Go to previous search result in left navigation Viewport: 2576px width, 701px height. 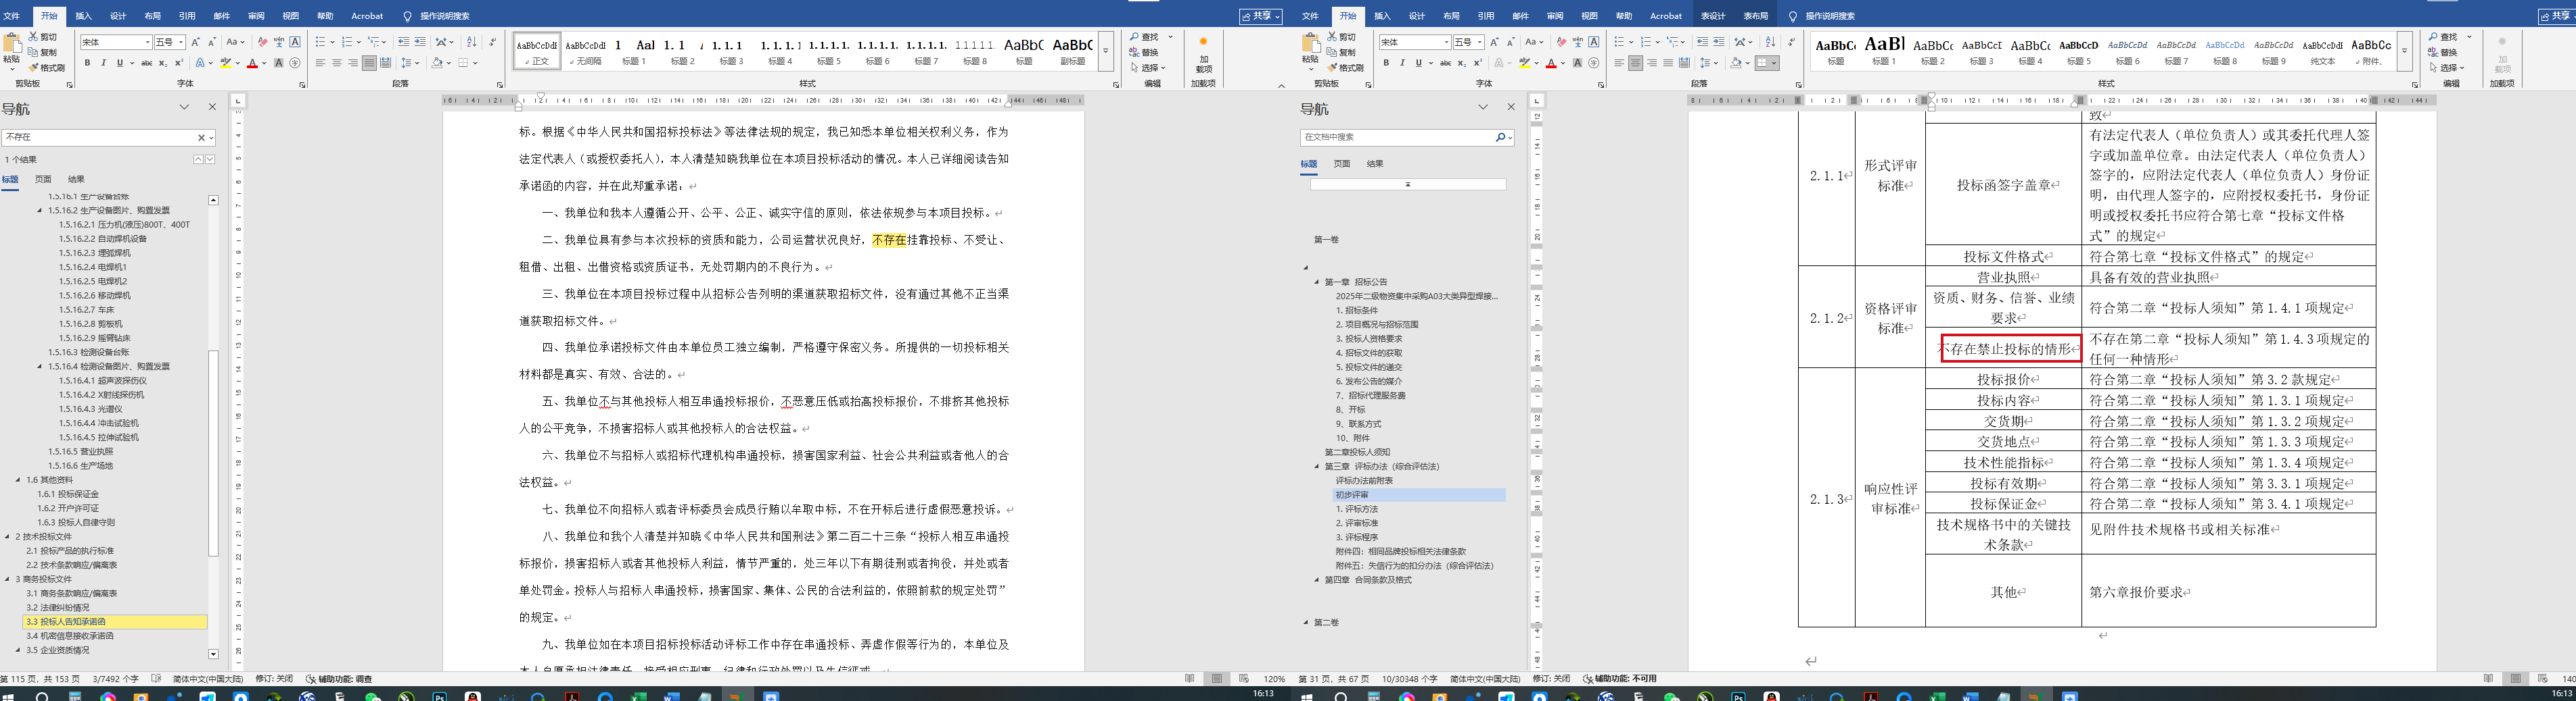coord(198,160)
